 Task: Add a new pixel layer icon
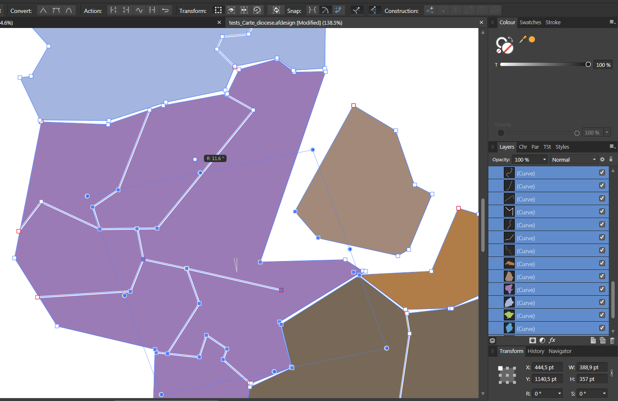pyautogui.click(x=603, y=340)
